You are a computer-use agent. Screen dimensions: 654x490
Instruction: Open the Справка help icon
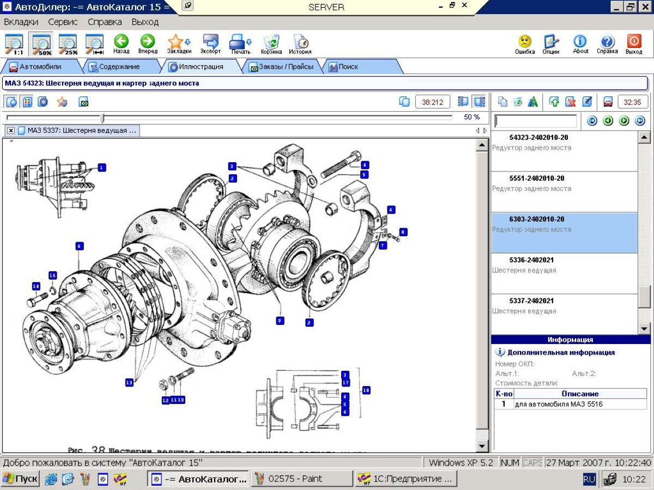[x=607, y=45]
